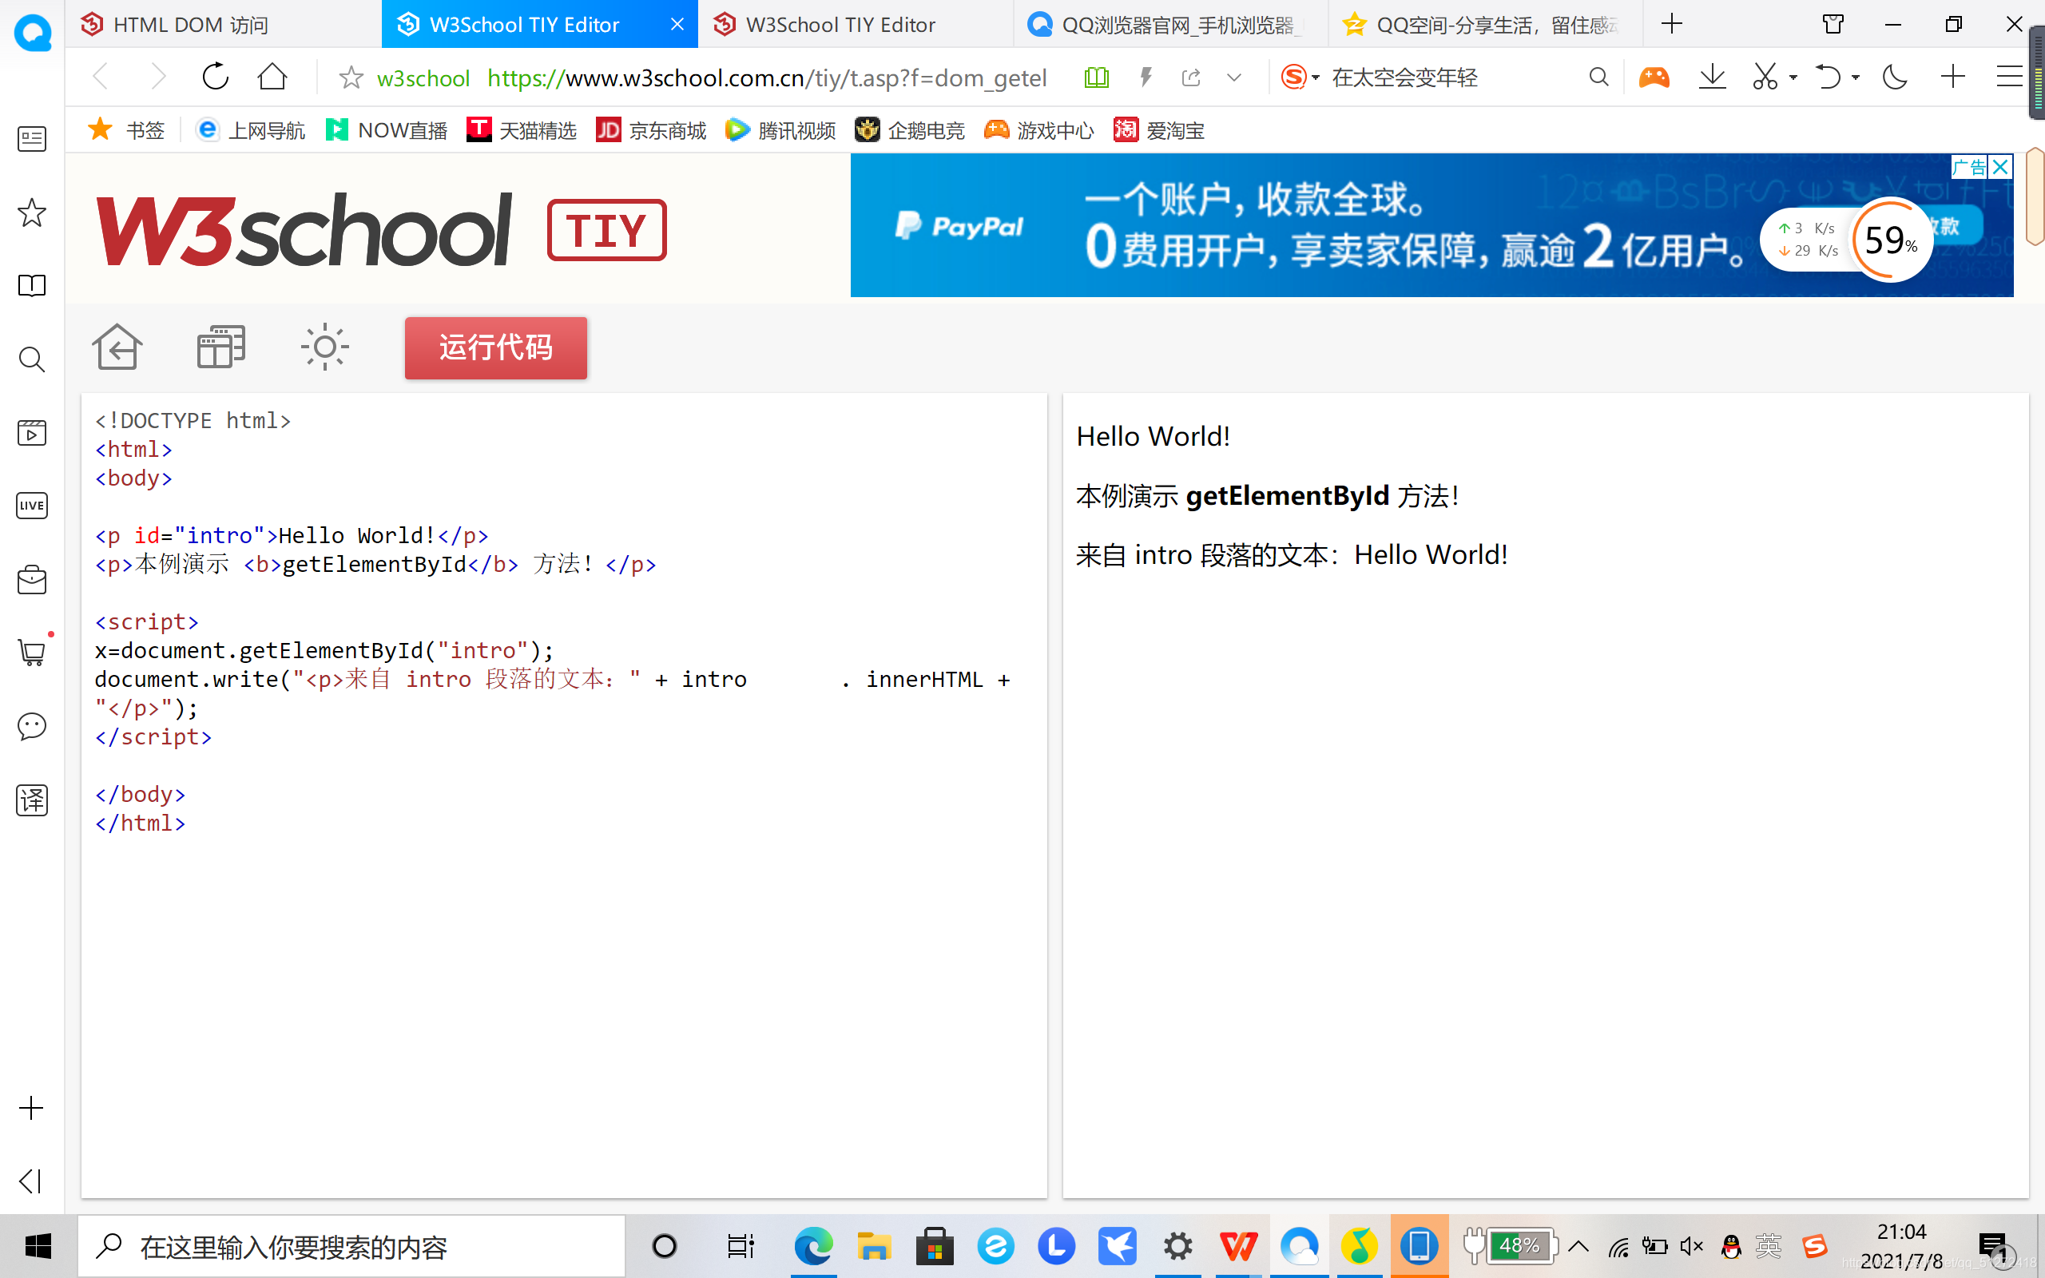The image size is (2045, 1278).
Task: Expand the system tray hidden icons chevron
Action: [x=1578, y=1246]
